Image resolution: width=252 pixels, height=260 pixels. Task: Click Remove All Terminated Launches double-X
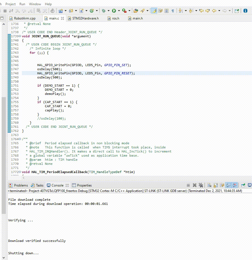click(x=201, y=185)
